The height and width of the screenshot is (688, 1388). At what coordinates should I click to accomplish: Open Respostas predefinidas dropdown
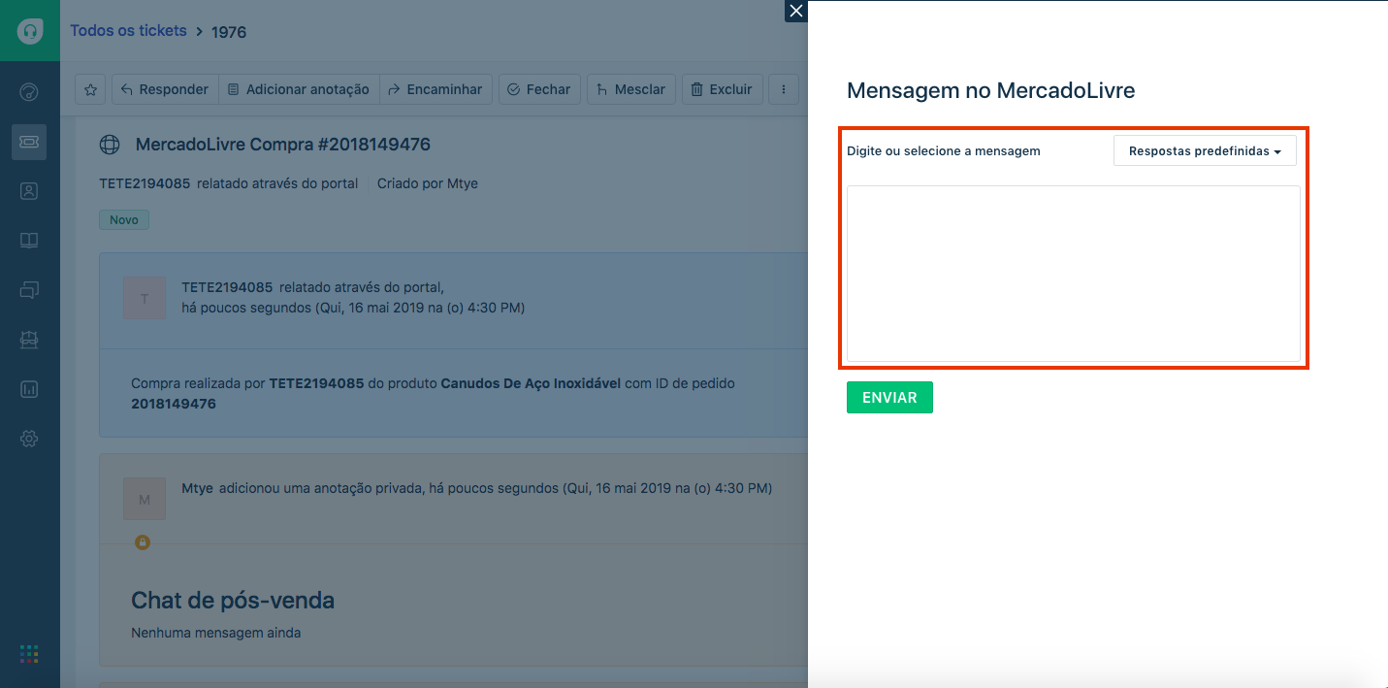click(x=1205, y=151)
